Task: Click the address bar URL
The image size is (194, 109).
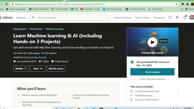Action: 60,4
